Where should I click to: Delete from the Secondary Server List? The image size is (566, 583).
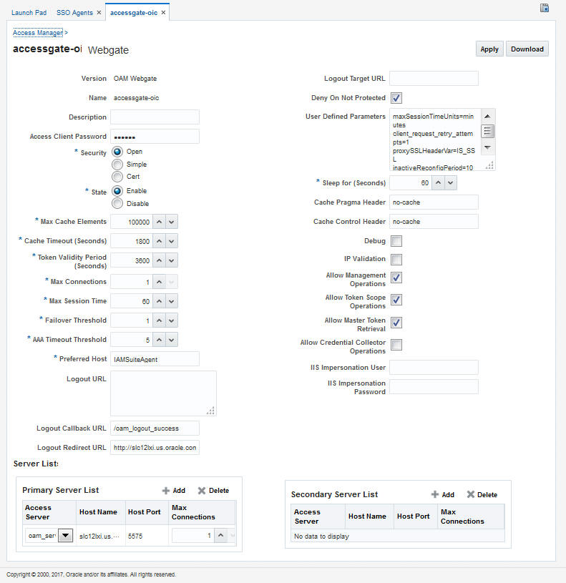482,494
